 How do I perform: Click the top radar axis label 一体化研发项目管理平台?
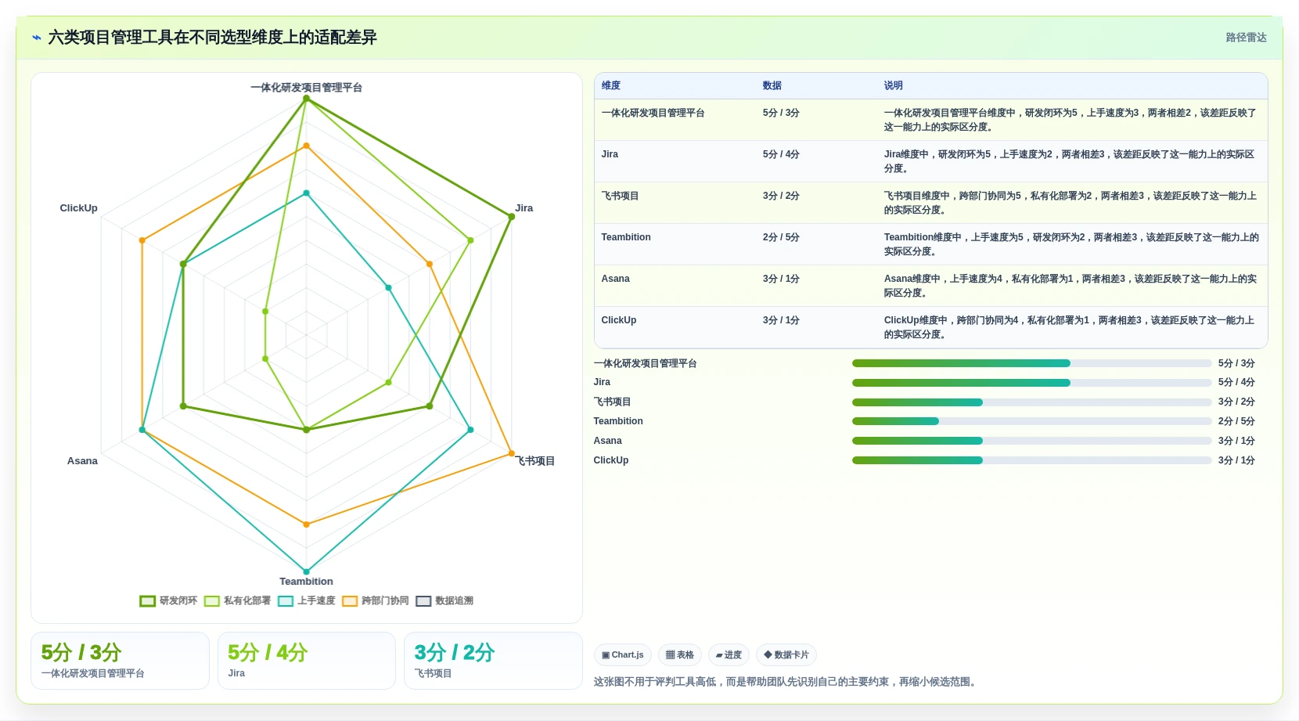pos(306,88)
